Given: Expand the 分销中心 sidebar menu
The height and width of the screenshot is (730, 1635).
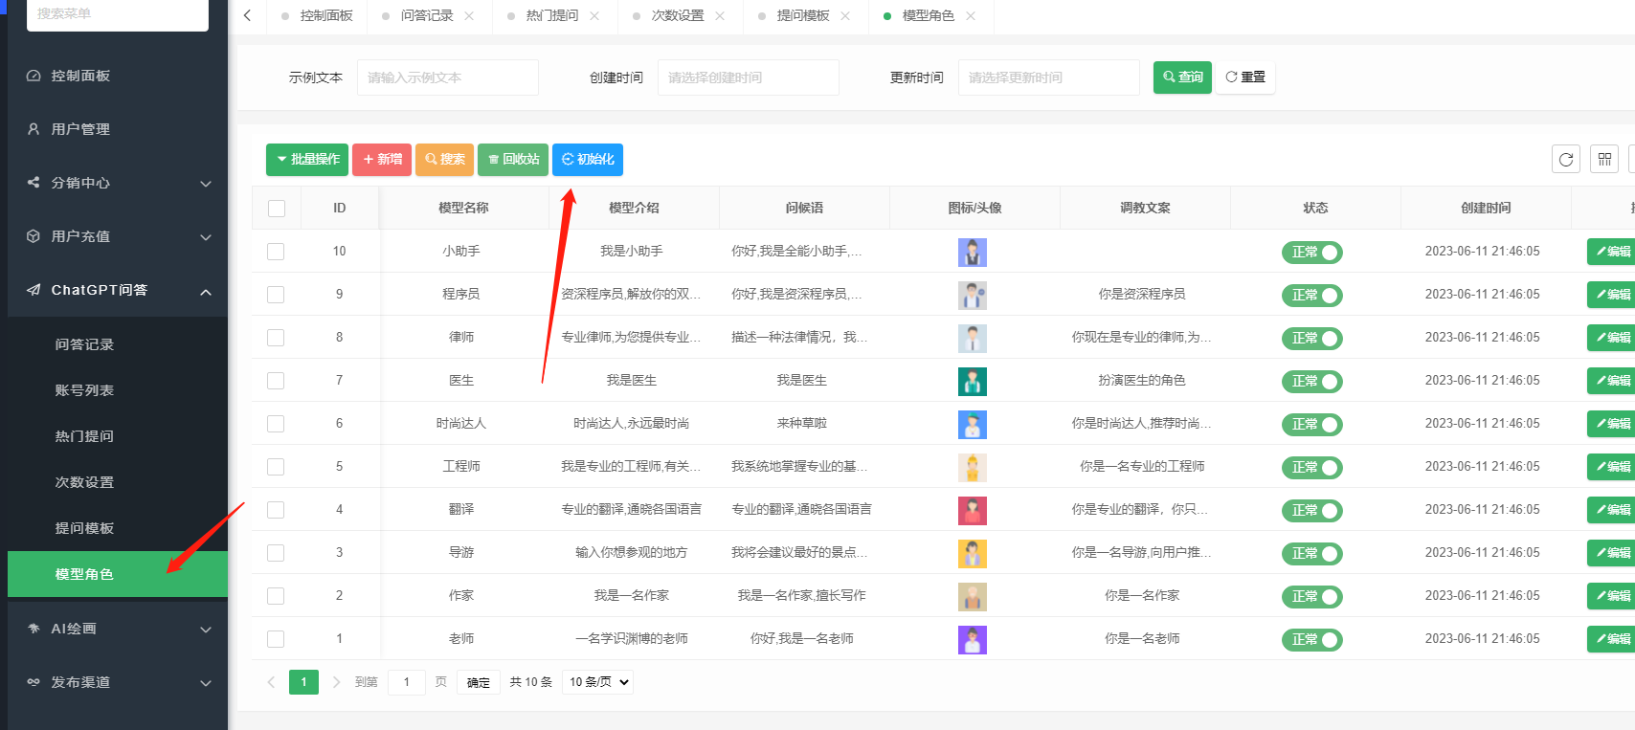Looking at the screenshot, I should coord(118,183).
